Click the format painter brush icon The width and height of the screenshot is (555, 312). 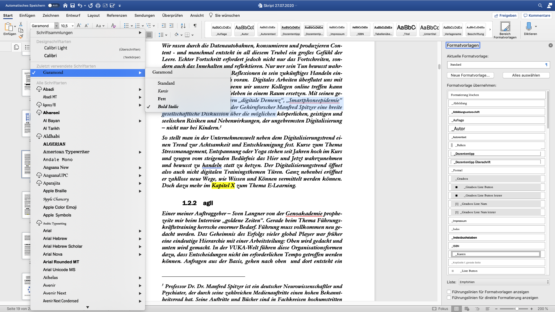coord(21,37)
